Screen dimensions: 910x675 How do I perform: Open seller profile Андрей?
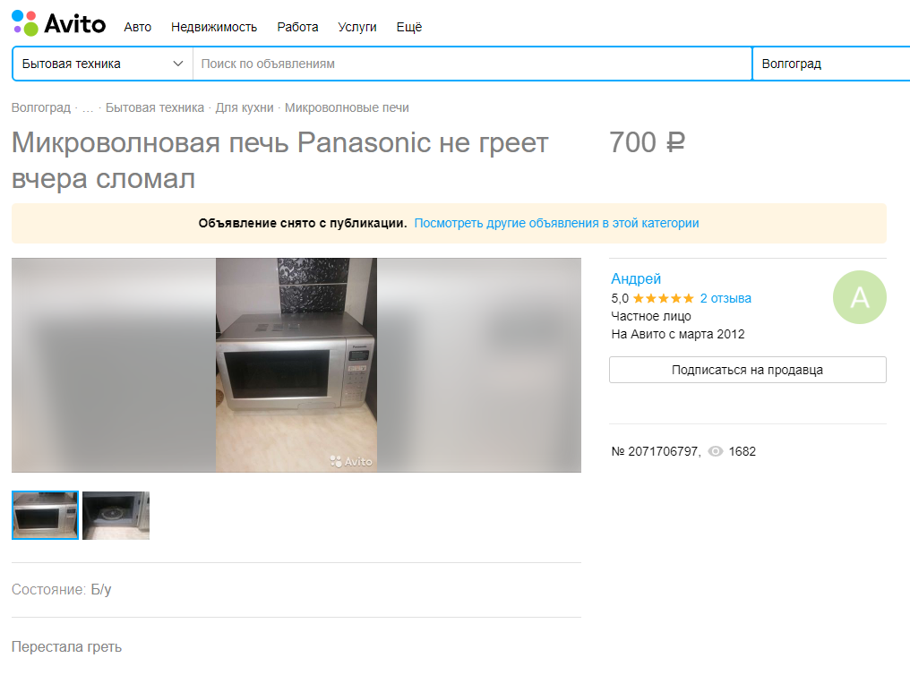click(636, 279)
